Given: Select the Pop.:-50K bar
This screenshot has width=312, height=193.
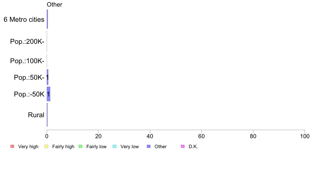Looking at the screenshot, I should pyautogui.click(x=48, y=94).
